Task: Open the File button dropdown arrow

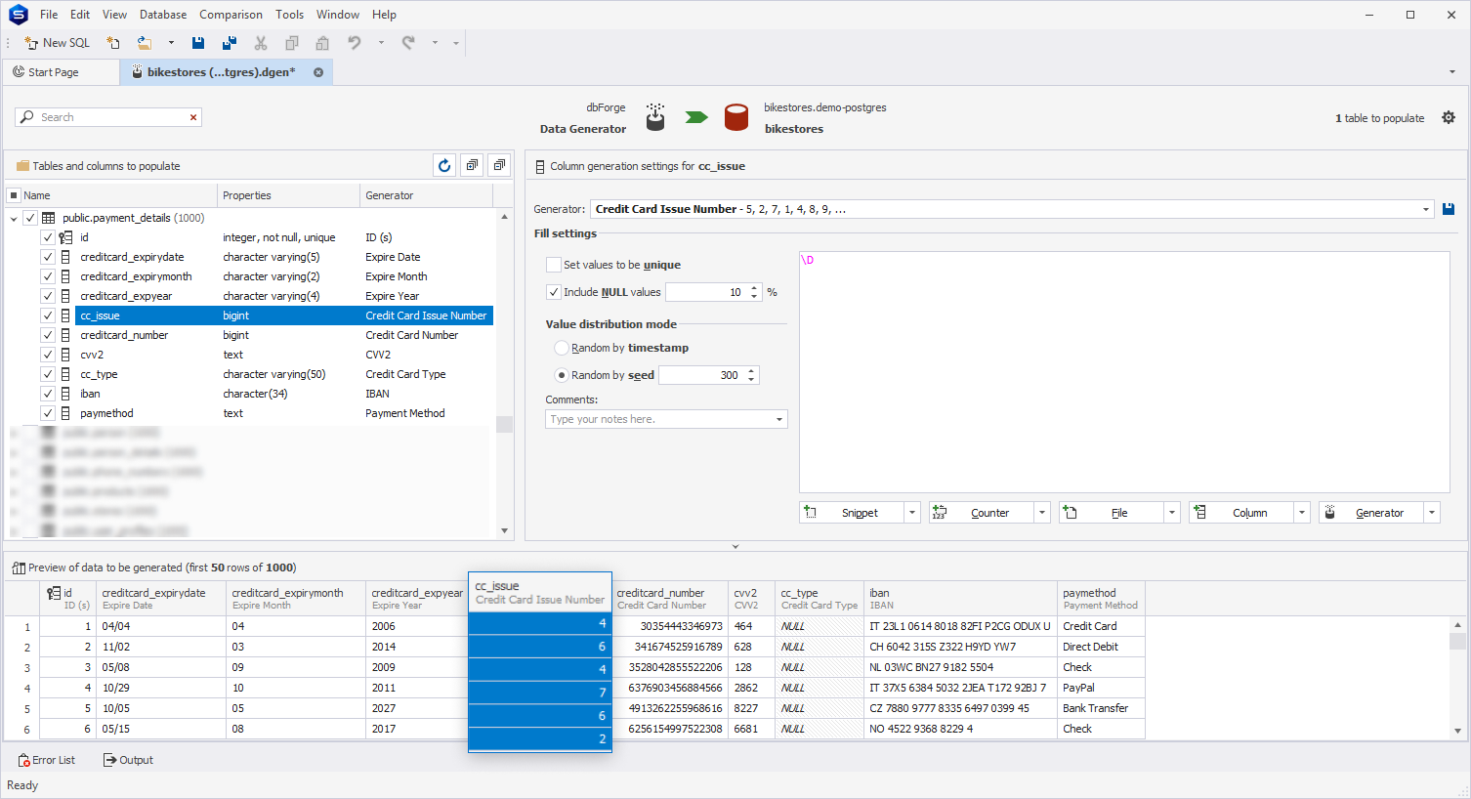Action: [1172, 513]
